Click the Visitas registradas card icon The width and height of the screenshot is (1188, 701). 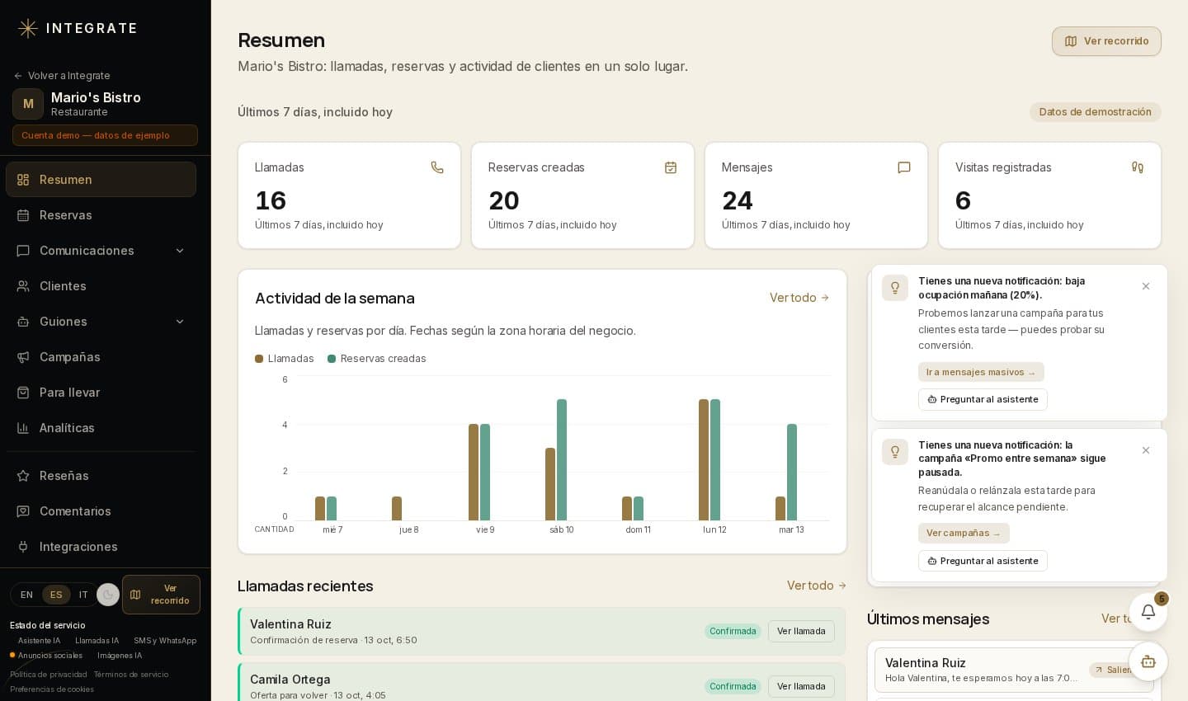point(1138,167)
